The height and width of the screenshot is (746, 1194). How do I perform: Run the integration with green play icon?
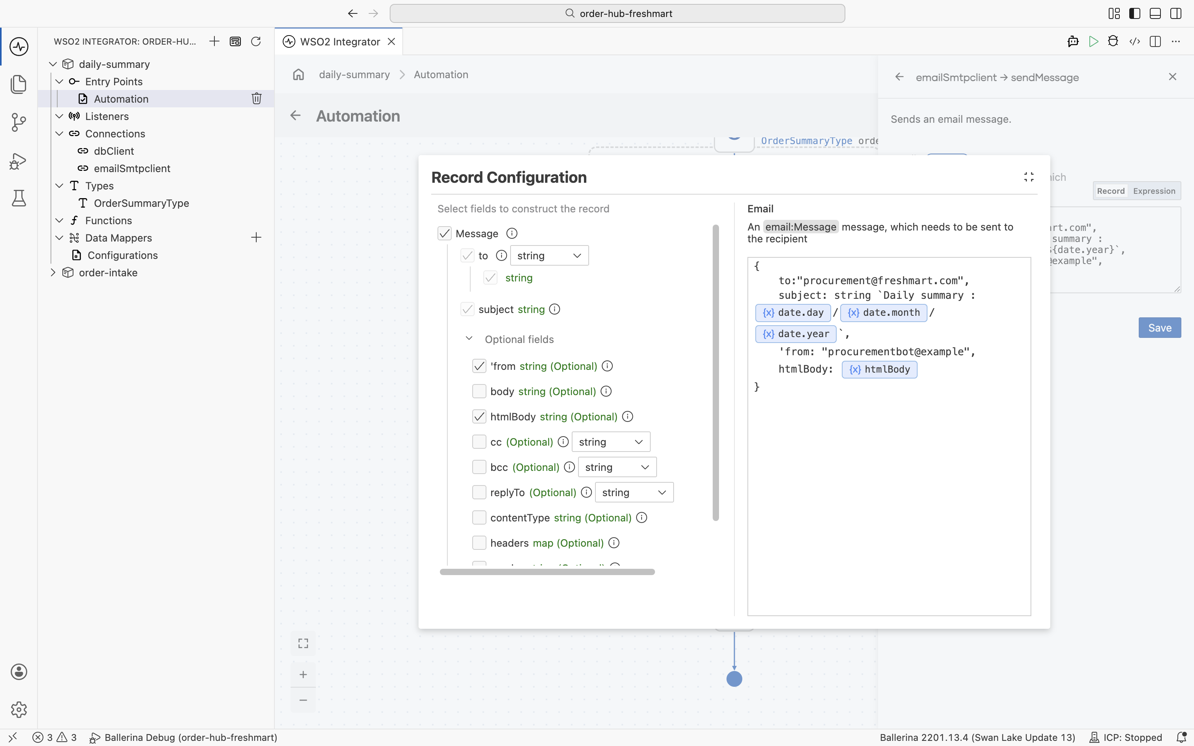point(1093,41)
